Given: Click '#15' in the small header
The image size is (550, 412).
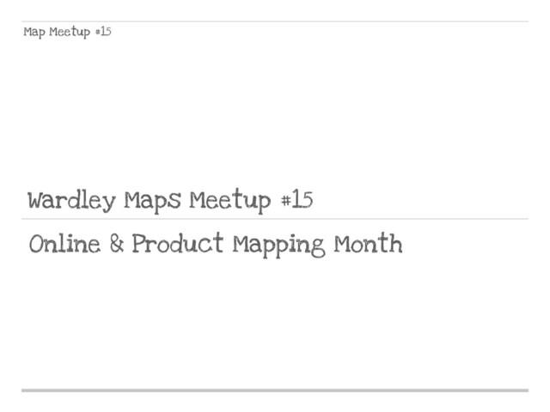Looking at the screenshot, I should (x=103, y=33).
